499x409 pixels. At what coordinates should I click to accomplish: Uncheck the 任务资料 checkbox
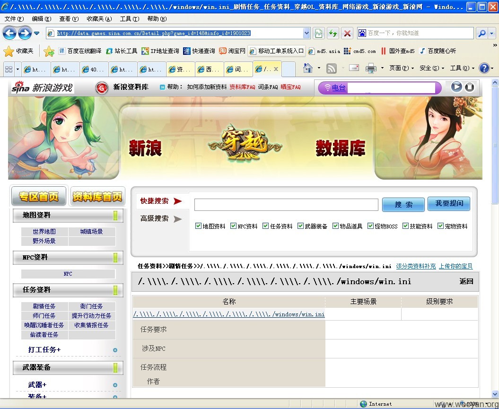click(x=265, y=226)
